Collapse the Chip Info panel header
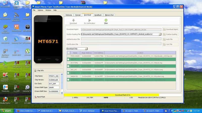Viewport: 202px width, 113px height. click(48, 71)
